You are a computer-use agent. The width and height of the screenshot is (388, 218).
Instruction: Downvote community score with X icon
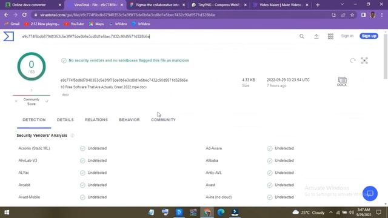pos(16,101)
